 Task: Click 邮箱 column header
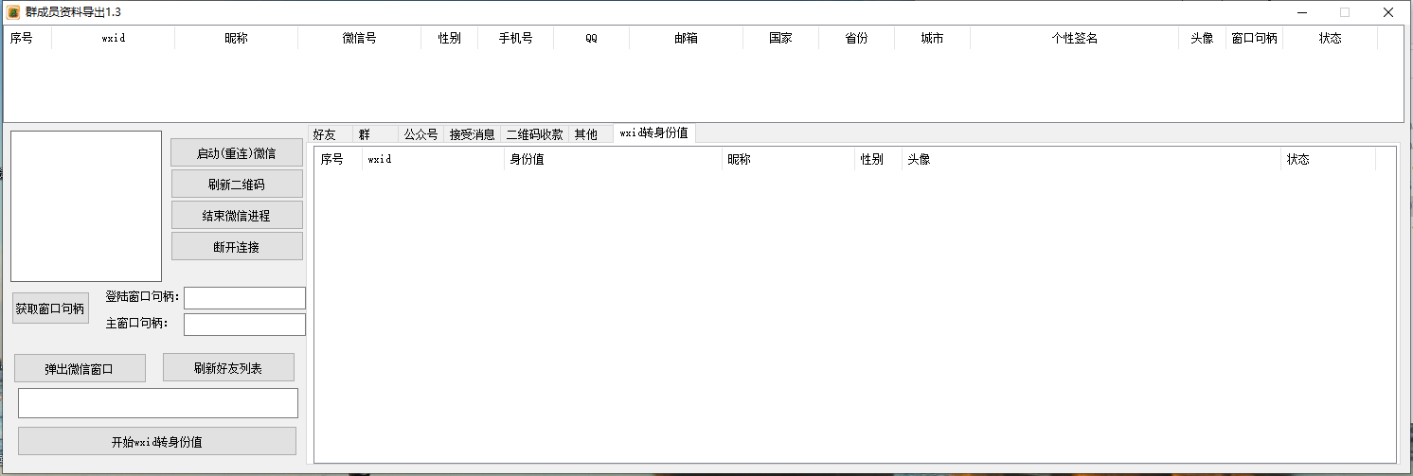[x=686, y=39]
